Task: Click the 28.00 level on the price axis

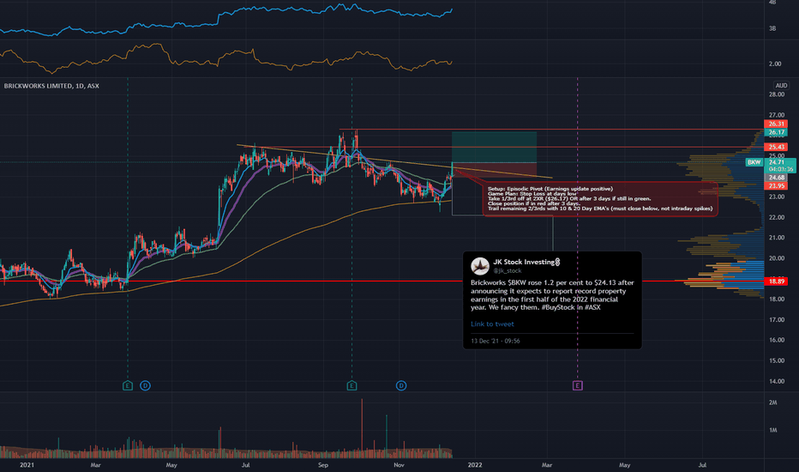Action: click(776, 94)
